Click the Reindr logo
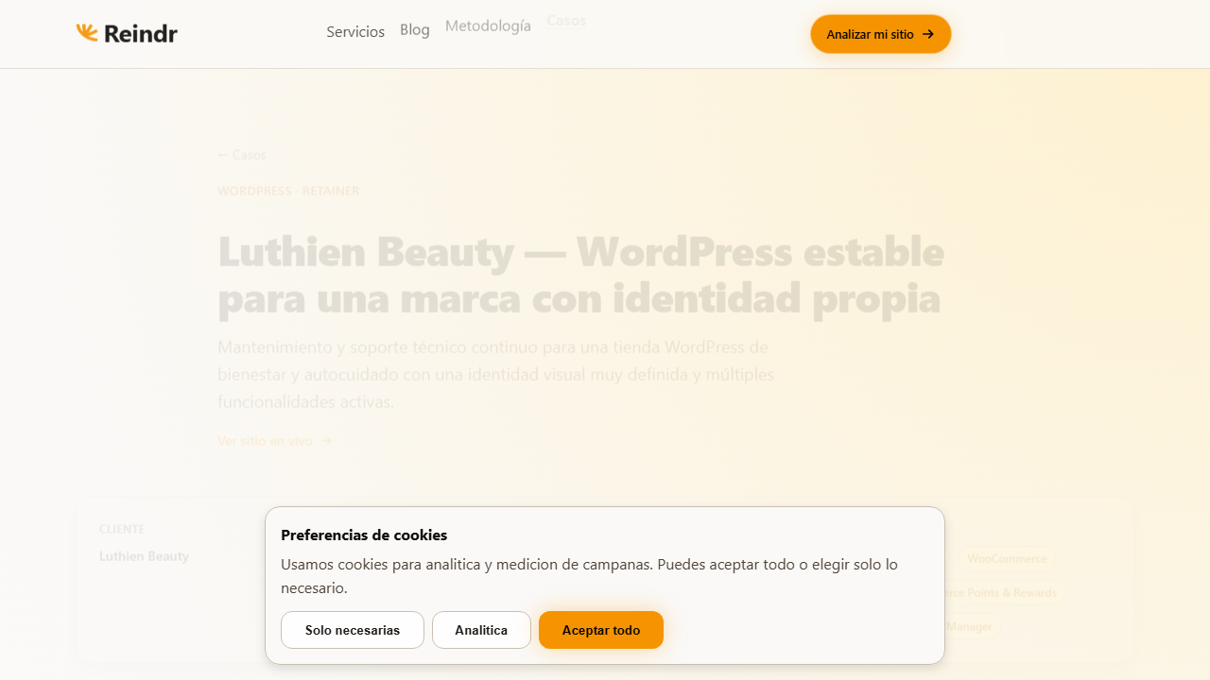Screen dimensions: 1210x680 127,33
